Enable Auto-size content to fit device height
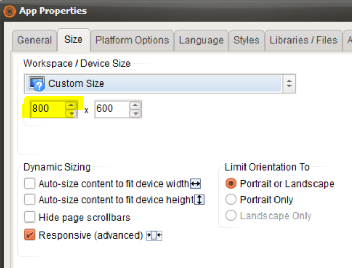The height and width of the screenshot is (268, 352). (x=29, y=200)
